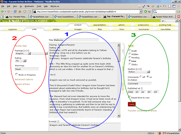Click the Published at help question mark
The height and width of the screenshot is (135, 181).
pos(142,88)
